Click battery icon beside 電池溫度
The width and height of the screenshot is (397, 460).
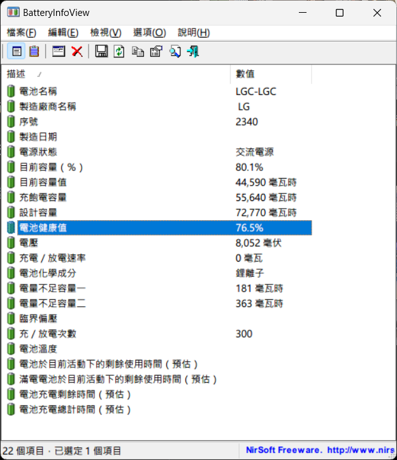11,349
